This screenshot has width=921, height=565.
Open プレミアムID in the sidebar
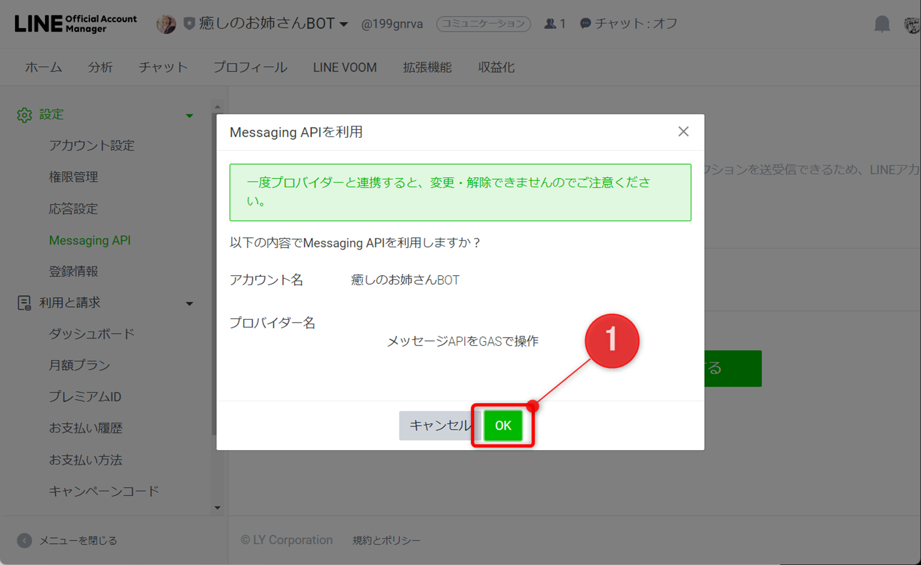(x=85, y=397)
